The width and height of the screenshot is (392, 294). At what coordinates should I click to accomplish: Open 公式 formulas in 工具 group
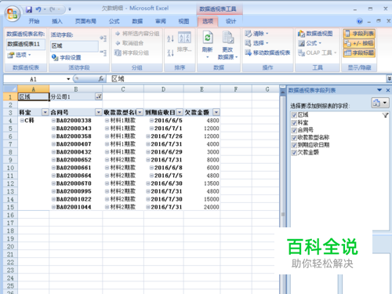[310, 43]
